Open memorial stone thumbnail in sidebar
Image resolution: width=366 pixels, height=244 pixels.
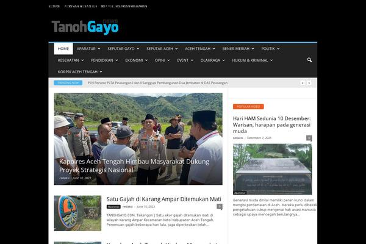pos(273,169)
